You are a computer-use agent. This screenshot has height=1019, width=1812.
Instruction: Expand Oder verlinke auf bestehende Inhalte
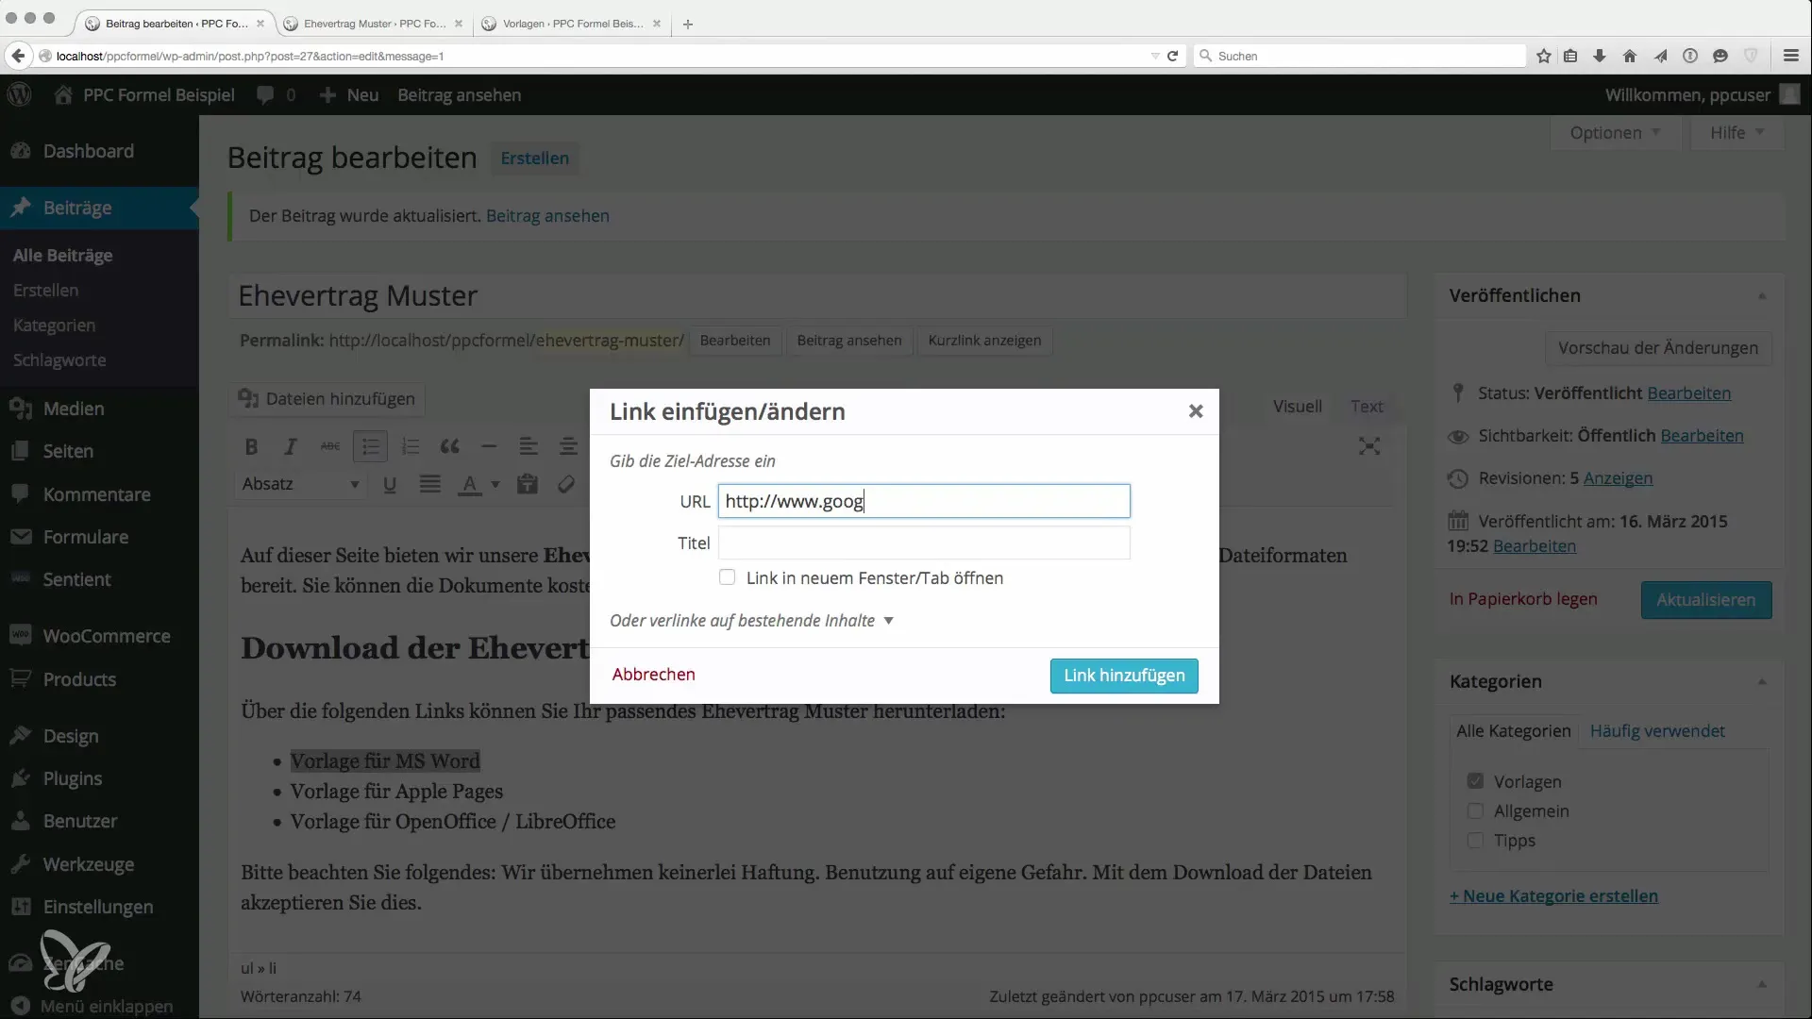tap(751, 621)
